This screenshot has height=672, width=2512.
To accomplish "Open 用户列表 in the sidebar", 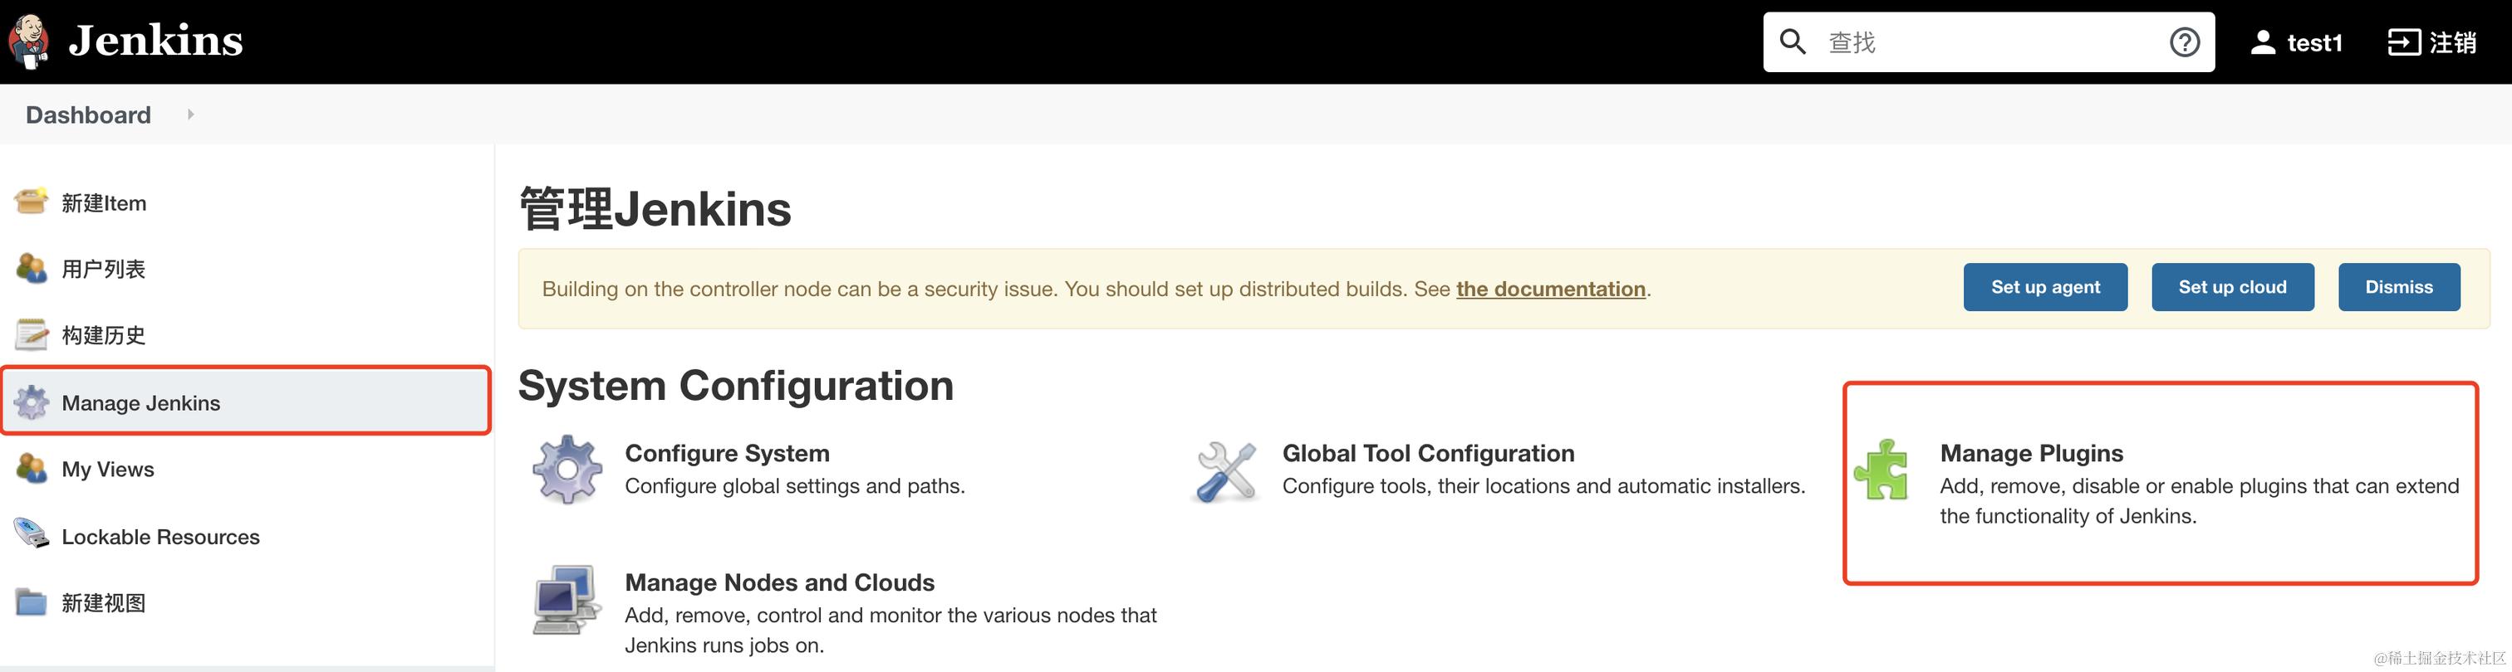I will 103,269.
